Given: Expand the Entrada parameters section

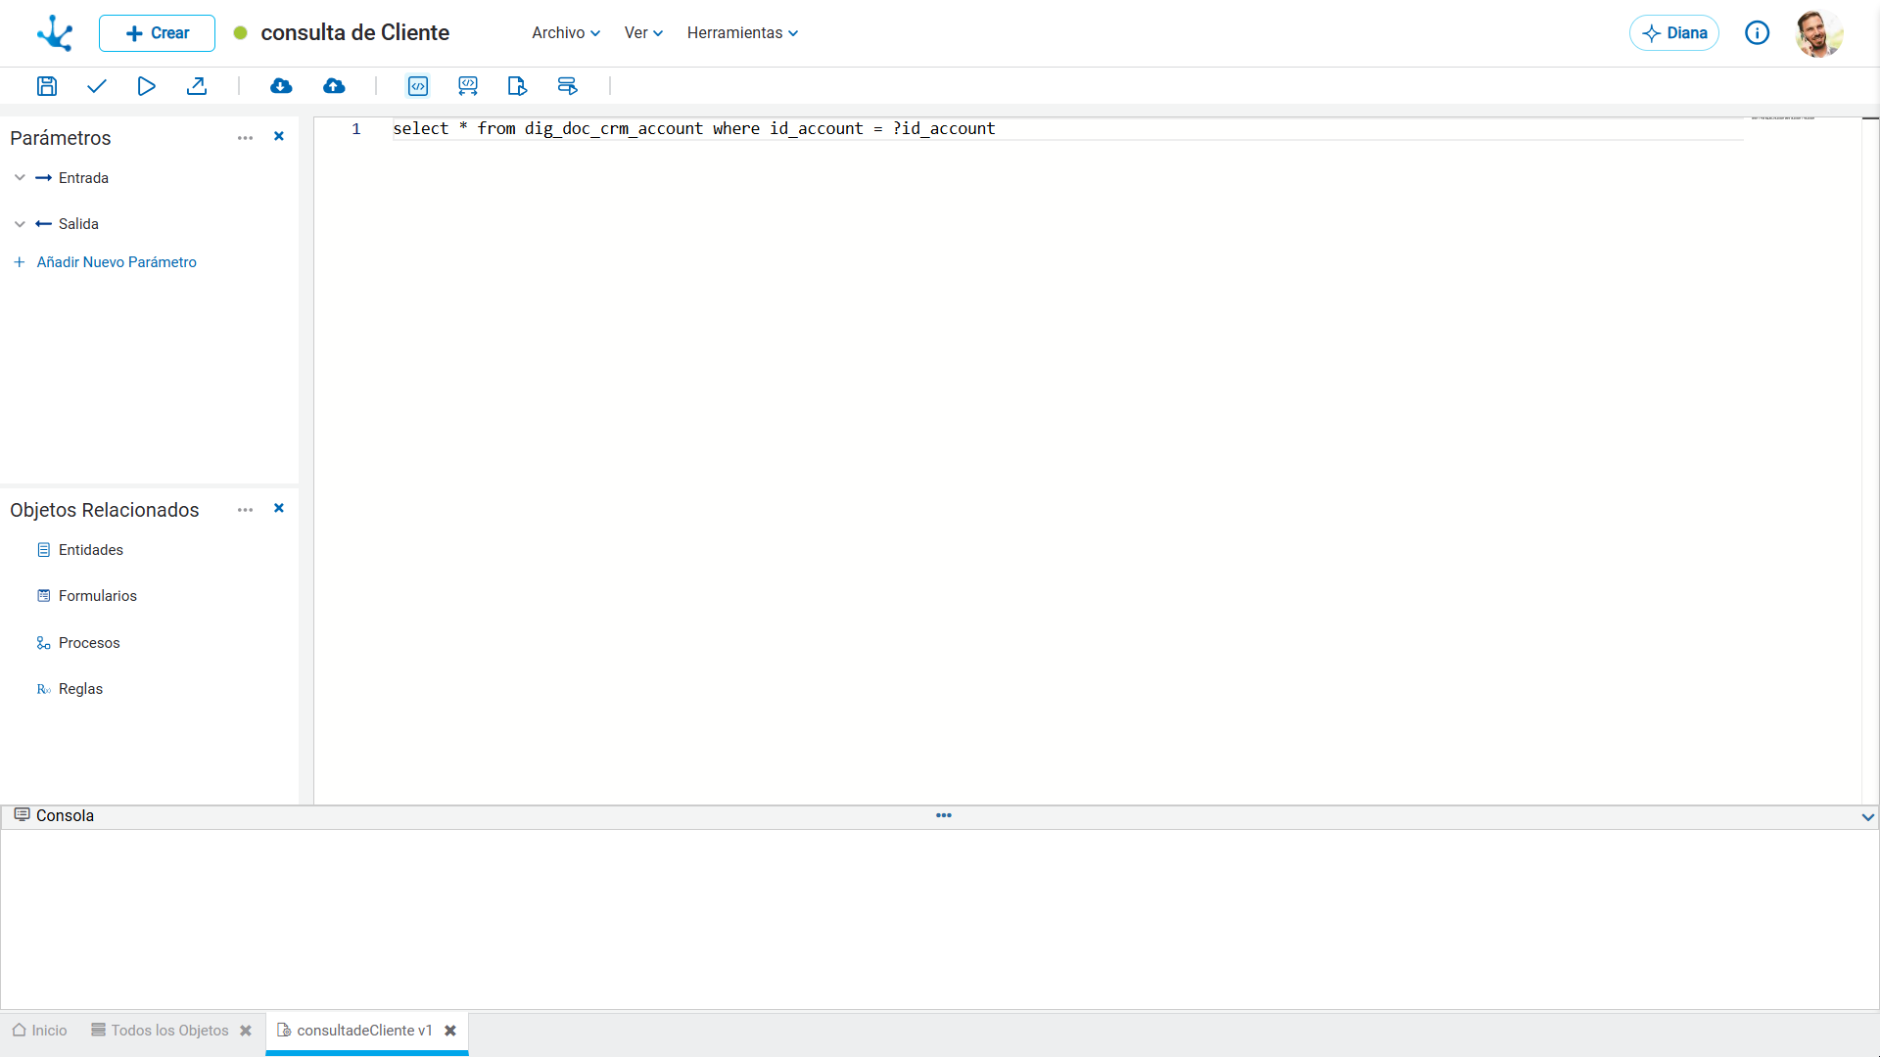Looking at the screenshot, I should (x=20, y=178).
